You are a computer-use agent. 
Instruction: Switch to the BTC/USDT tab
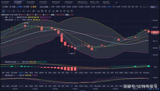tap(5, 2)
